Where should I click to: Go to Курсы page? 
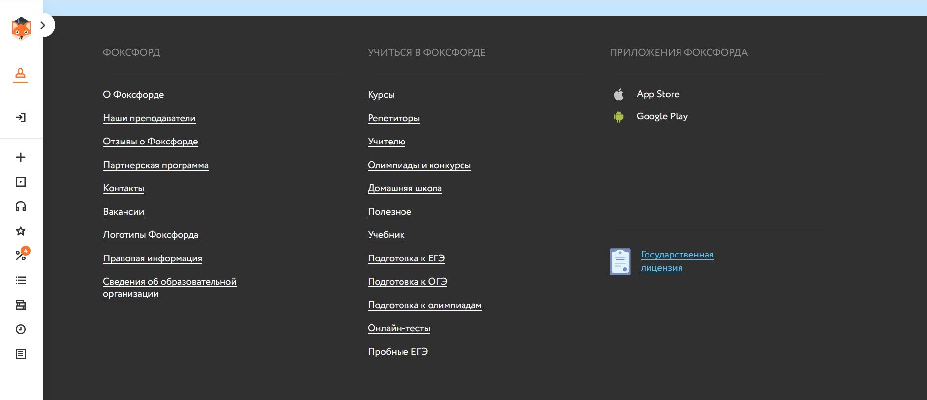coord(381,95)
